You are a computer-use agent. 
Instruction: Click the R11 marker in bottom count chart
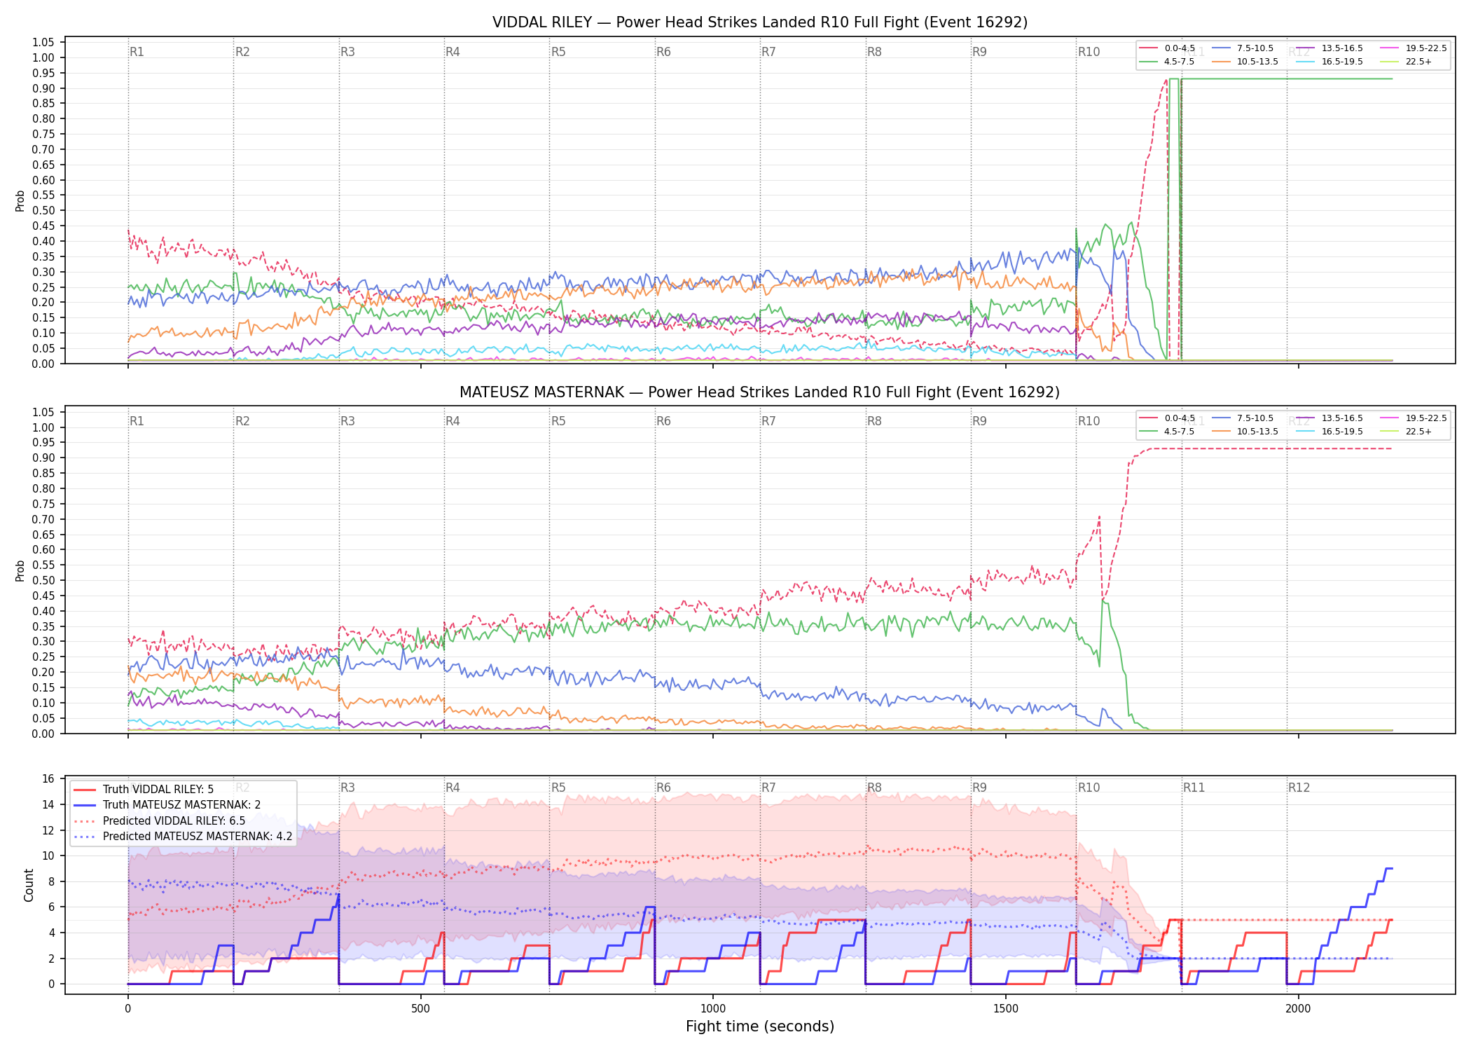pos(1194,788)
